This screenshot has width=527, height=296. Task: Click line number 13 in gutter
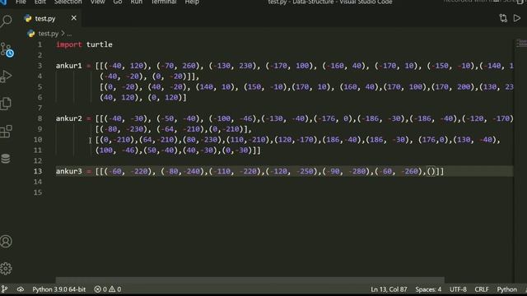(x=38, y=171)
